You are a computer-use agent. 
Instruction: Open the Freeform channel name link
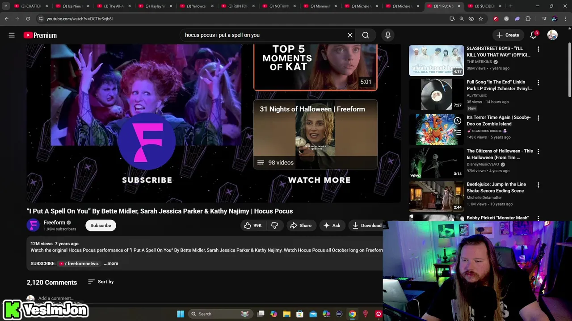[x=55, y=222]
